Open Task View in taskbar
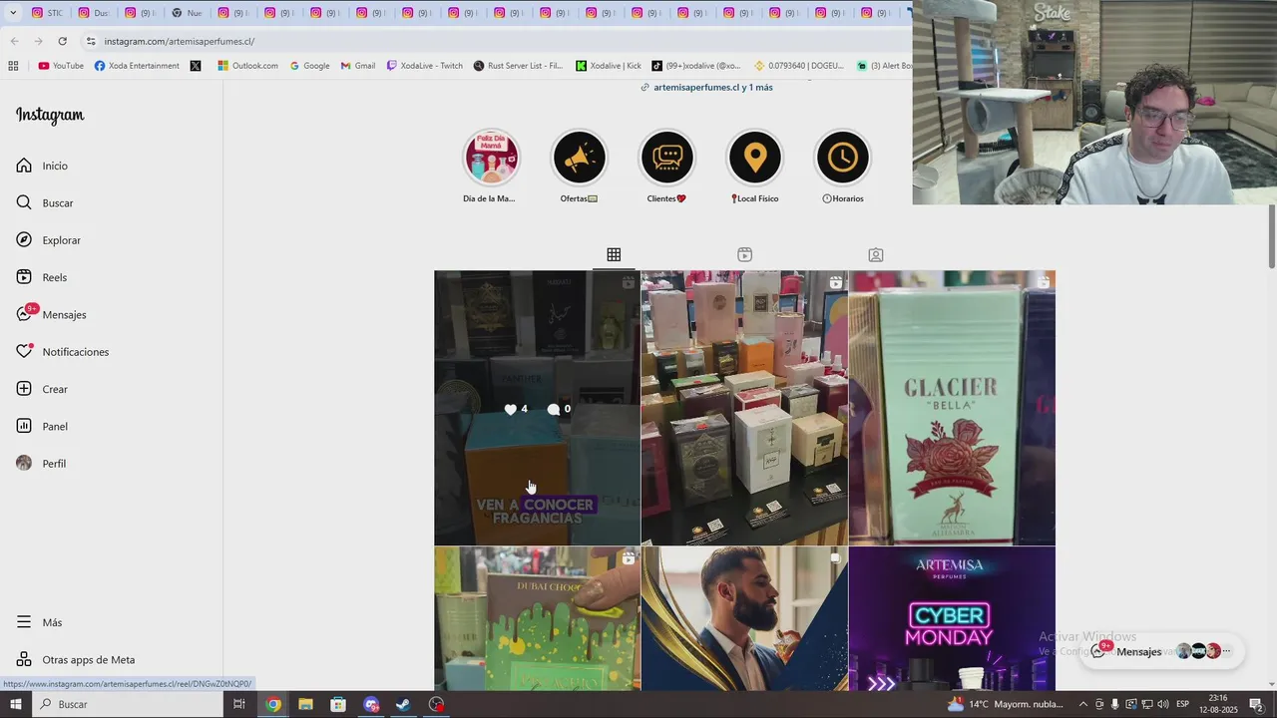Screen dimensions: 1277x718 coord(239,704)
